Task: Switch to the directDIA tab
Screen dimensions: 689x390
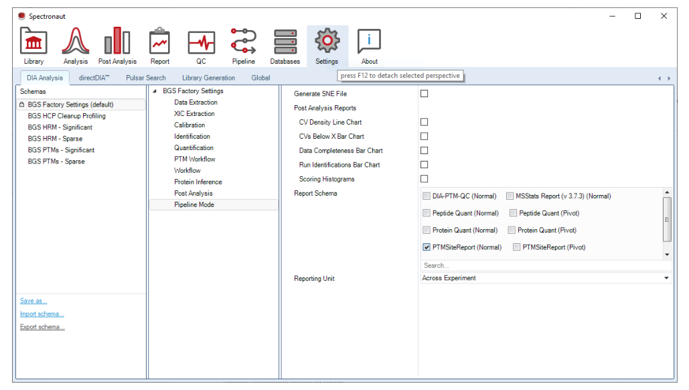Action: coord(94,78)
